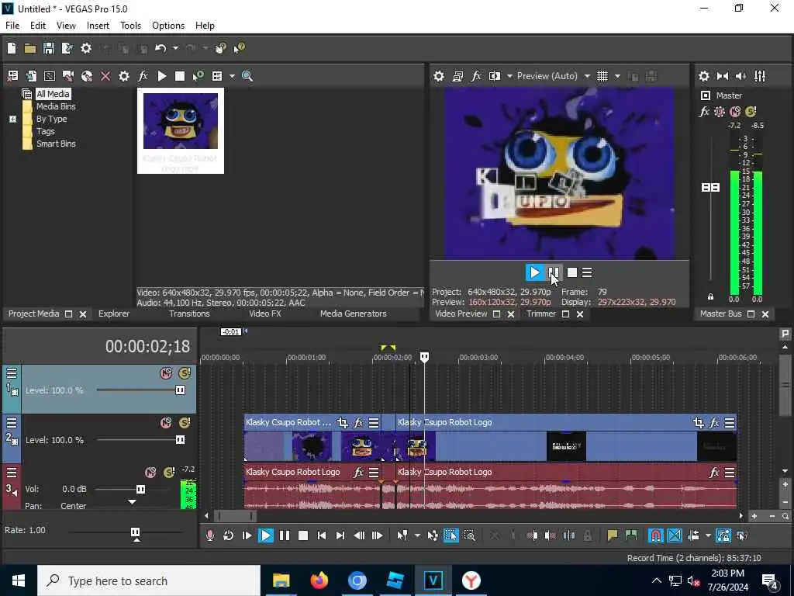This screenshot has width=794, height=596.
Task: Open Video Preview project settings gear
Action: 439,76
